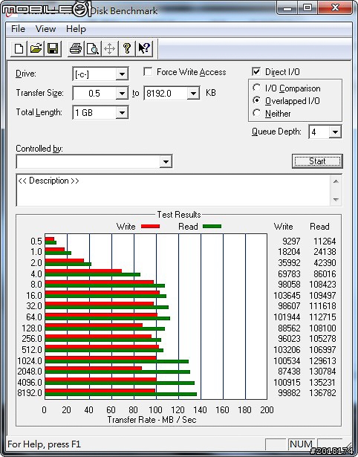Open the File menu
The height and width of the screenshot is (457, 358).
(x=18, y=29)
